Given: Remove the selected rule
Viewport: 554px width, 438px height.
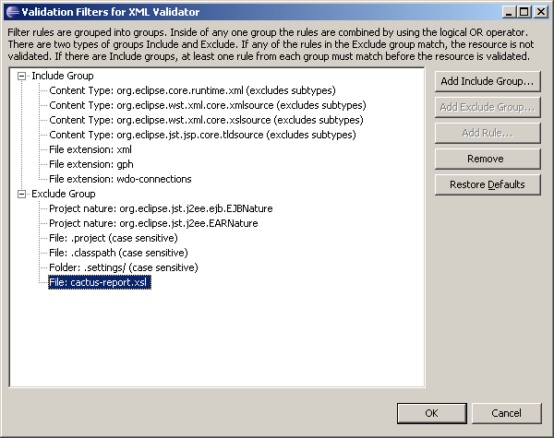Looking at the screenshot, I should (x=488, y=159).
